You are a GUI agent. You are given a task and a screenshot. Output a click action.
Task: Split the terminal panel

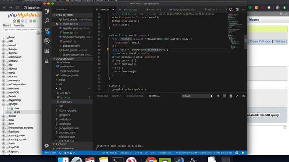click(x=224, y=96)
